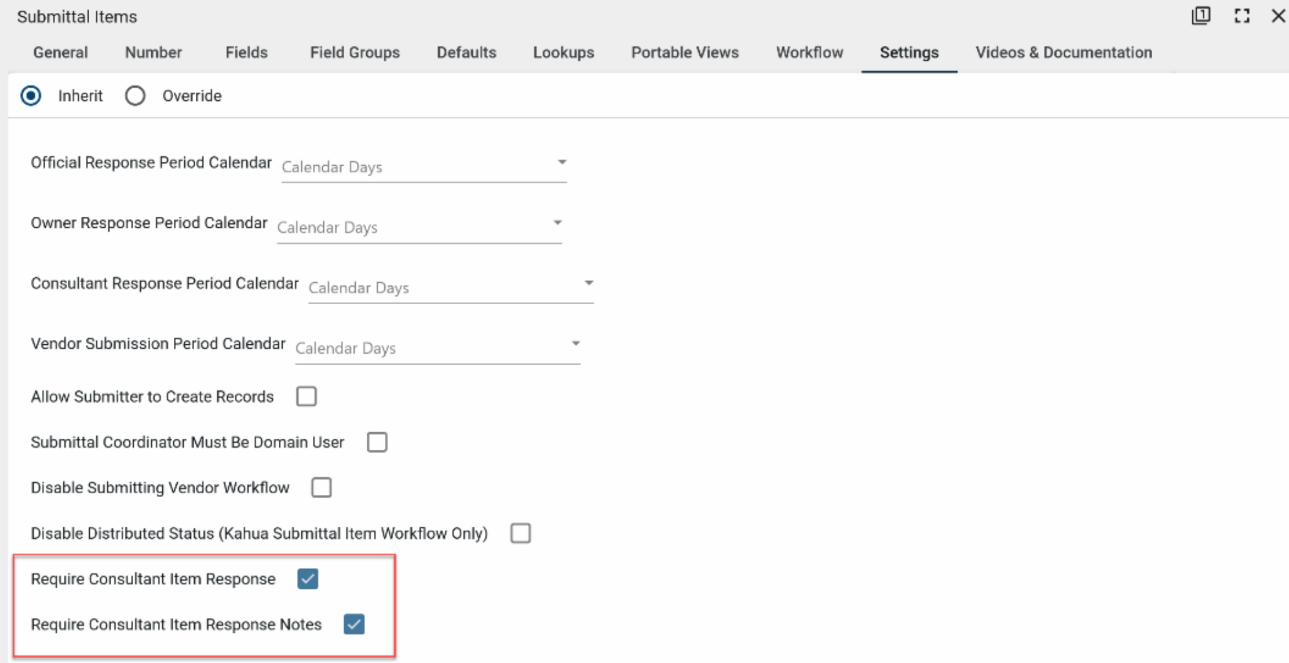
Task: Click the fullscreen expand icon
Action: pyautogui.click(x=1242, y=16)
